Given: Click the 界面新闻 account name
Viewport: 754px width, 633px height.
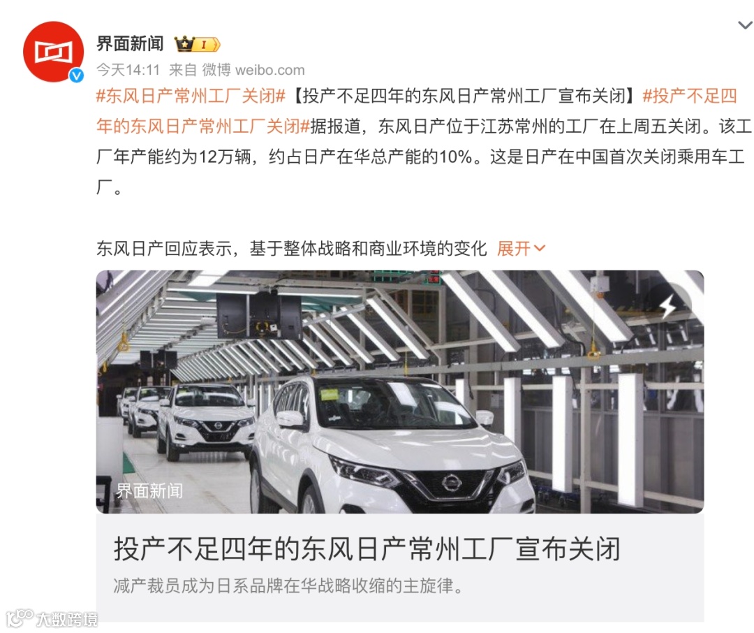Looking at the screenshot, I should 131,44.
